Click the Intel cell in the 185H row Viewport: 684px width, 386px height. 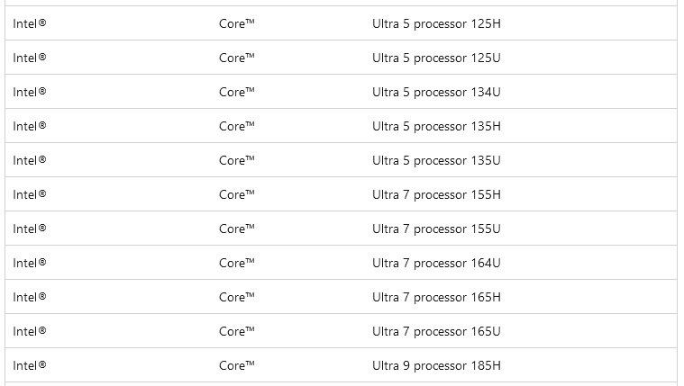click(x=30, y=365)
